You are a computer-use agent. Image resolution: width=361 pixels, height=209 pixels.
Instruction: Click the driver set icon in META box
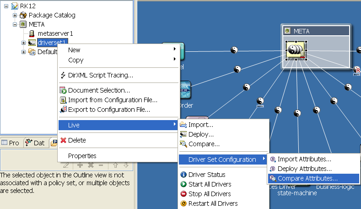[296, 50]
